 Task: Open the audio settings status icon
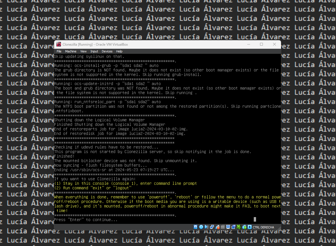click(x=206, y=227)
